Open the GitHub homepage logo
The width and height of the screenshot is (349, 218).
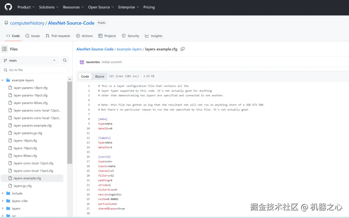pos(8,7)
